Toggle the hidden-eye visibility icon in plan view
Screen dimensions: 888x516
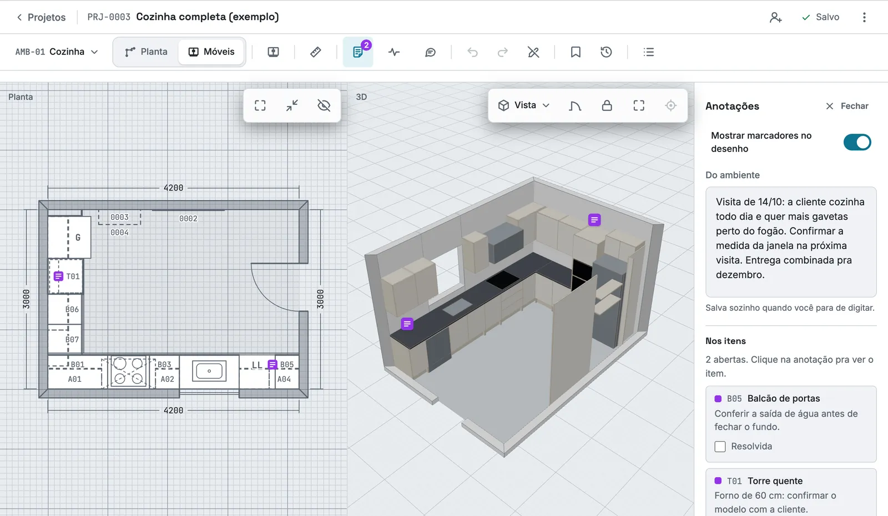pos(324,105)
